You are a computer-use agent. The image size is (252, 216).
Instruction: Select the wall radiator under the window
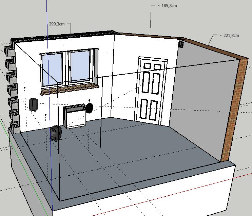click(75, 116)
